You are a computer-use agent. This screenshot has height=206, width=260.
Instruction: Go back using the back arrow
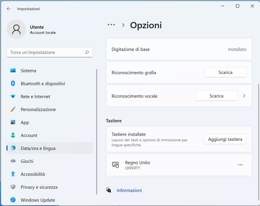9,8
